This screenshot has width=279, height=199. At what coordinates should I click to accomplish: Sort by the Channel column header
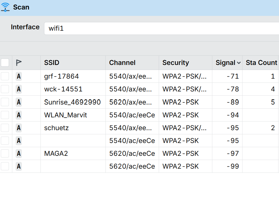click(122, 63)
